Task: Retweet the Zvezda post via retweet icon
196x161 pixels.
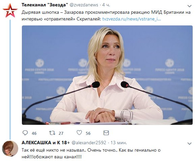Action: point(52,133)
